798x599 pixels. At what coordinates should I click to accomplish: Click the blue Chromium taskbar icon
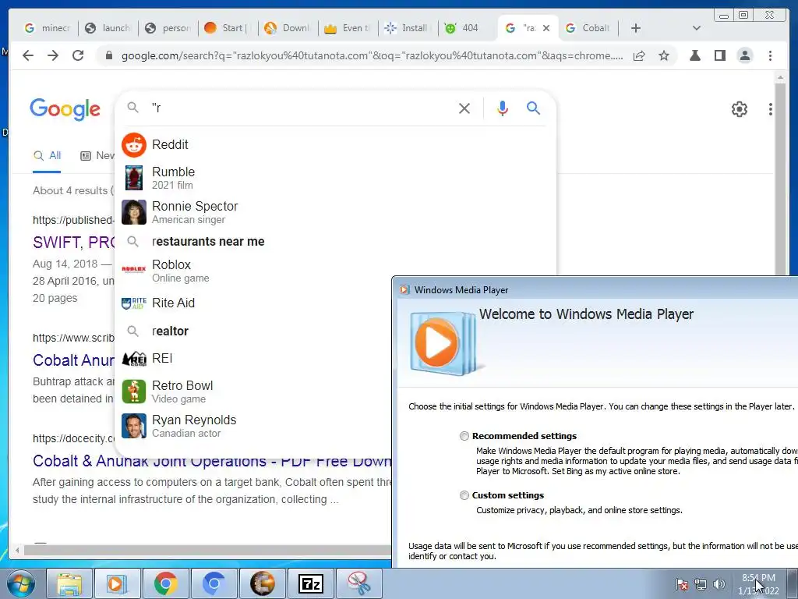[x=214, y=583]
